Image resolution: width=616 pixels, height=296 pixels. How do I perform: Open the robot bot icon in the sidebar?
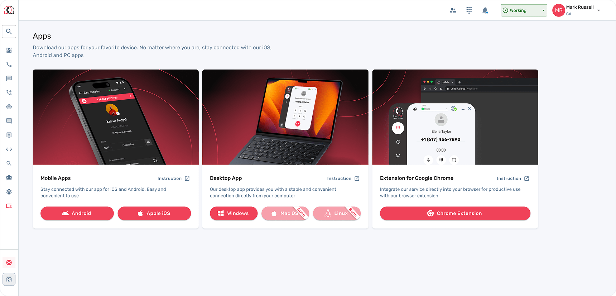9,107
